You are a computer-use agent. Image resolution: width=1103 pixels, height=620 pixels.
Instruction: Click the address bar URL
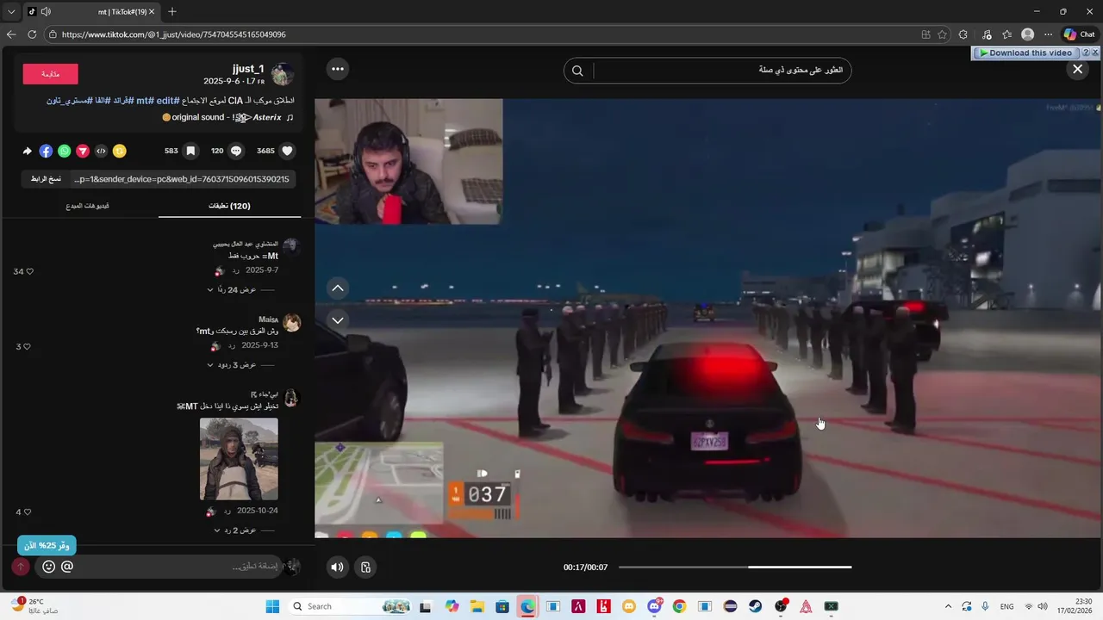(174, 34)
